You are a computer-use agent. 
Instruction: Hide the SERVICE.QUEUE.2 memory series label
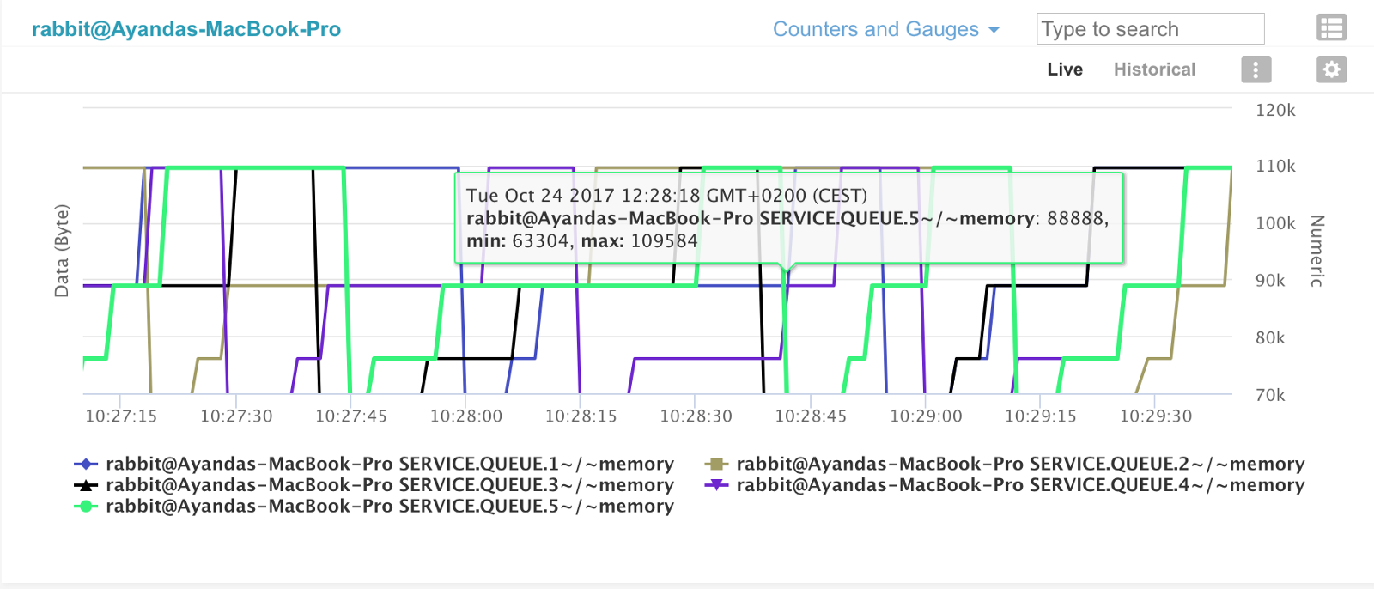coord(1020,465)
